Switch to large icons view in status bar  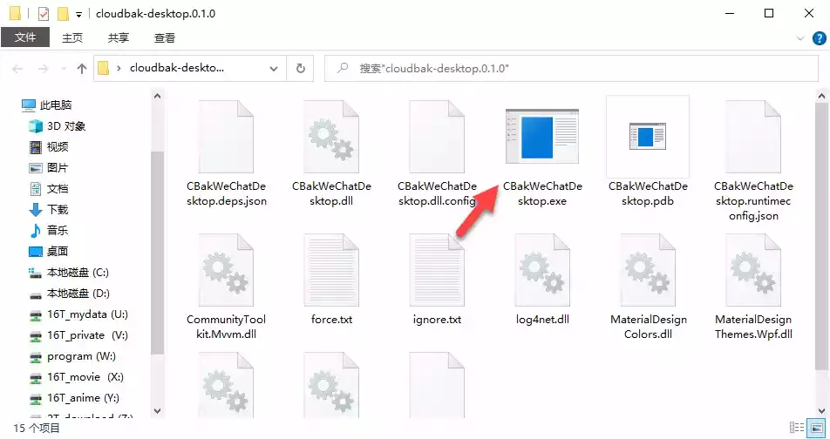pyautogui.click(x=817, y=429)
